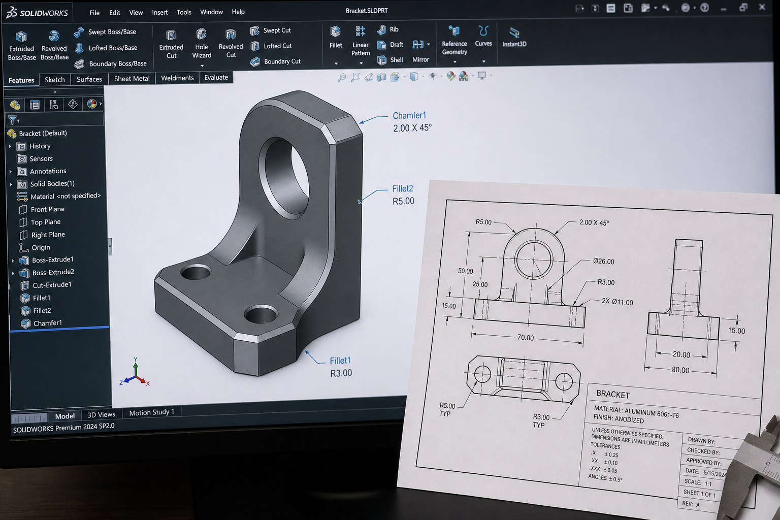Open the File menu
The width and height of the screenshot is (780, 520).
(94, 13)
